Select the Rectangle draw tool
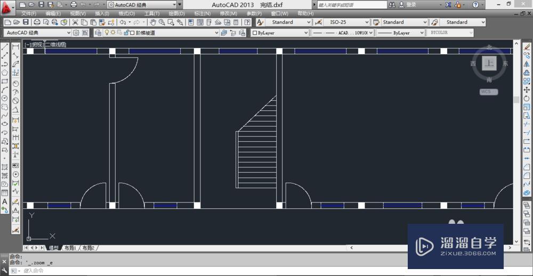Screen dimensions: 533x276 (5, 81)
